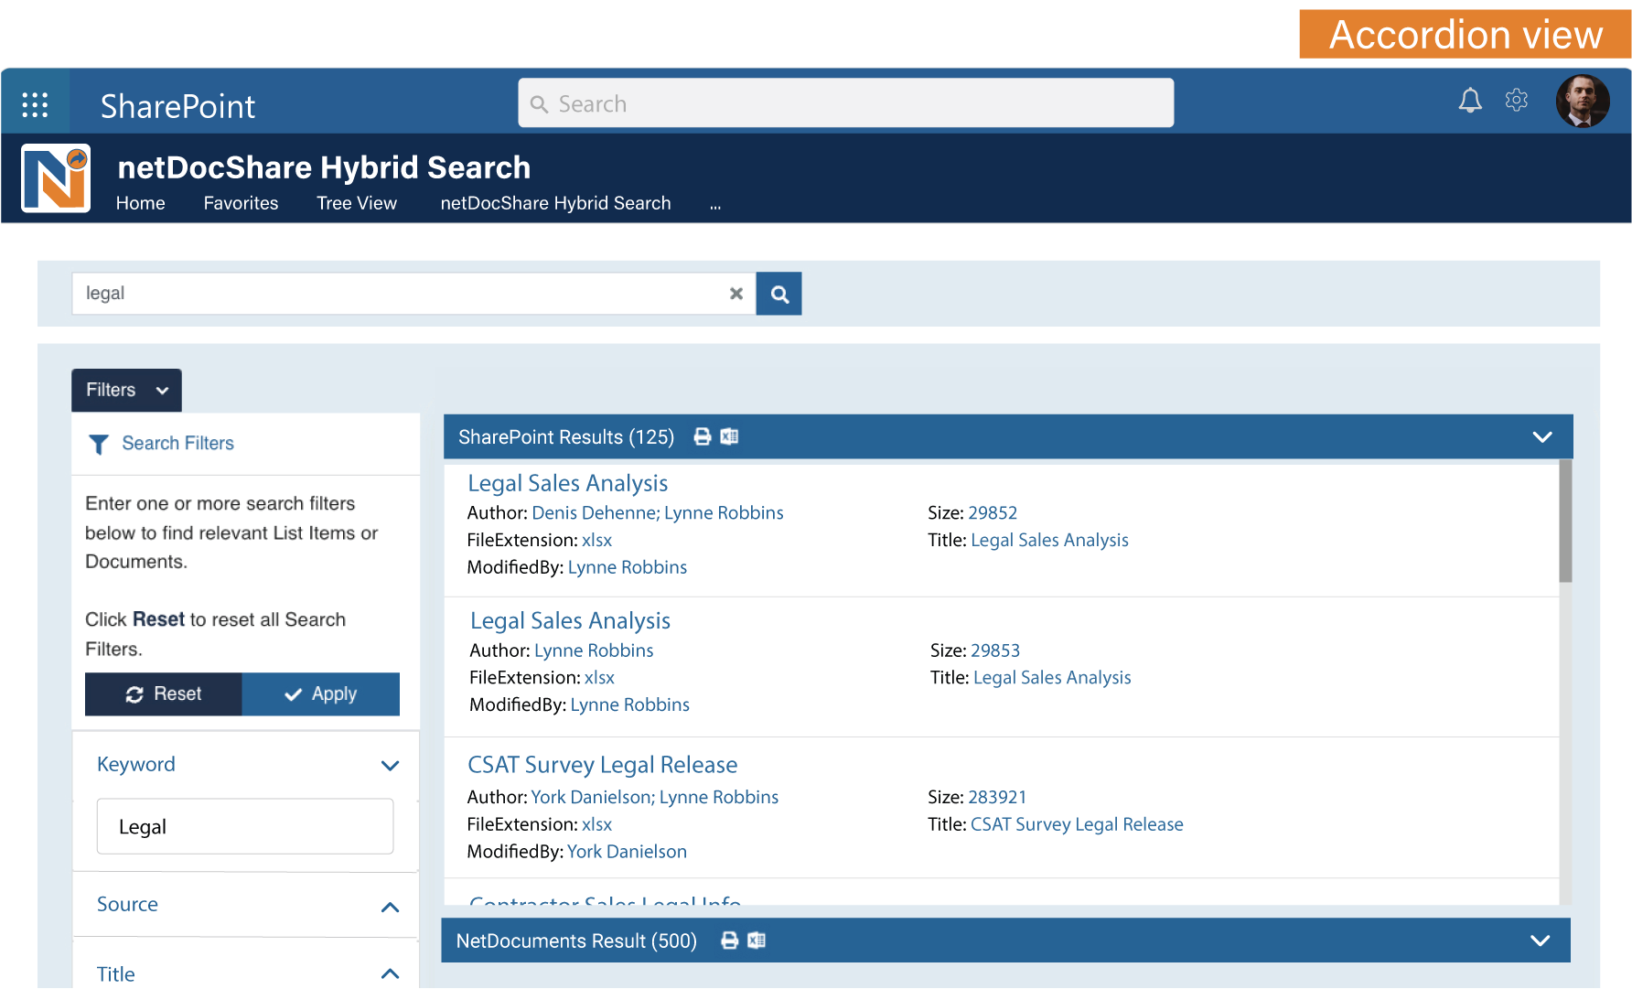Screen dimensions: 1632x989
Task: Click the netDocShare site logo
Action: 56,178
